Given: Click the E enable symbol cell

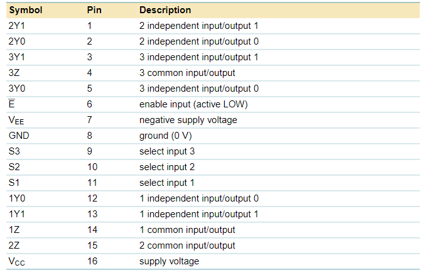Looking at the screenshot, I should point(11,104).
